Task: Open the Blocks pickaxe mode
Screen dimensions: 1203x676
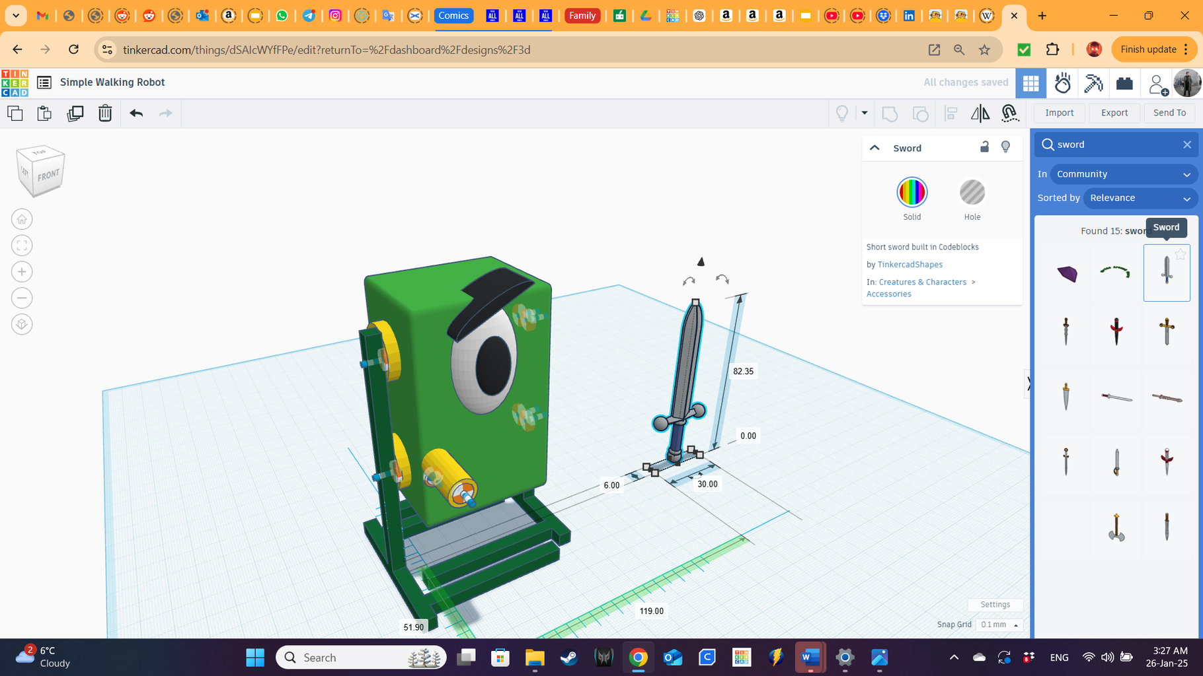Action: [x=1093, y=83]
